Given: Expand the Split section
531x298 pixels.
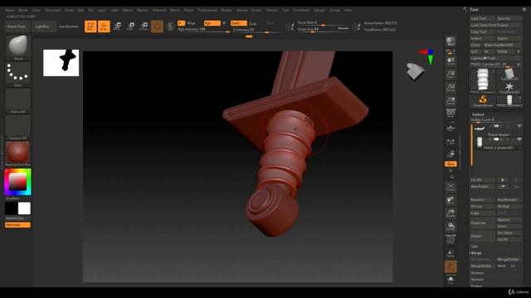Looking at the screenshot, I should (474, 247).
